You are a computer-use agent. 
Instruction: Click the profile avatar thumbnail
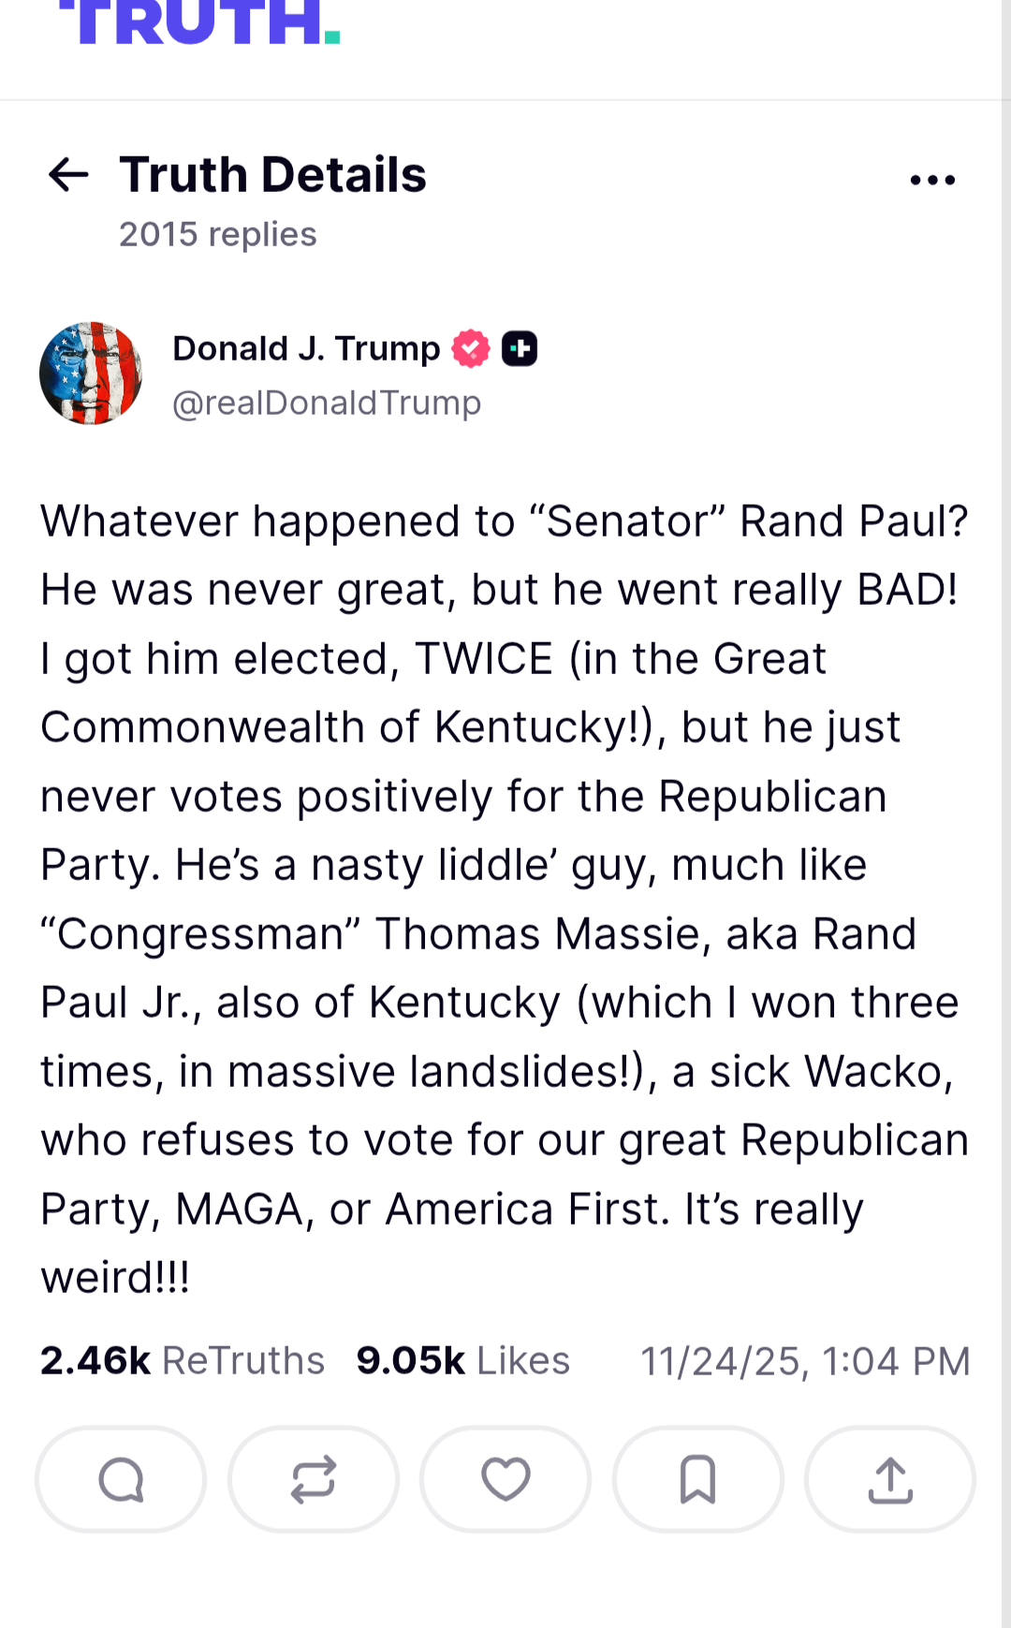coord(91,374)
